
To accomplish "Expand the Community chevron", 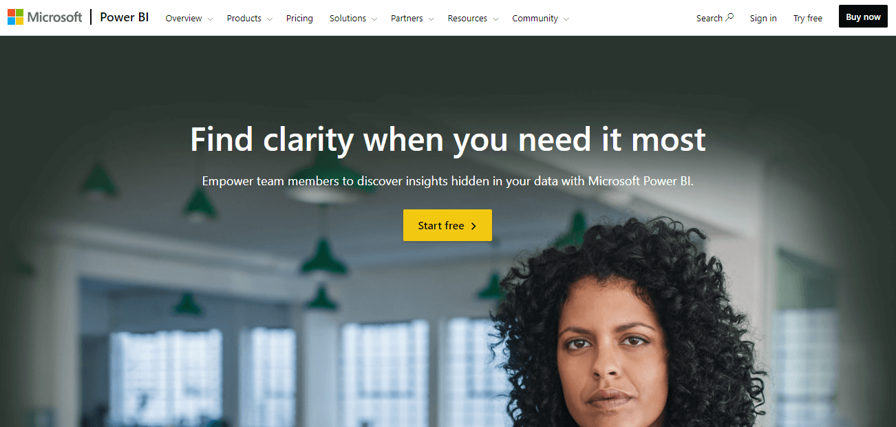I will [x=566, y=19].
